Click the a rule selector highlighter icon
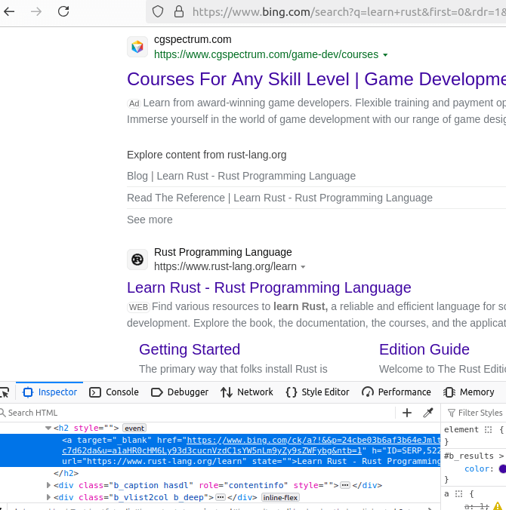 tap(458, 494)
